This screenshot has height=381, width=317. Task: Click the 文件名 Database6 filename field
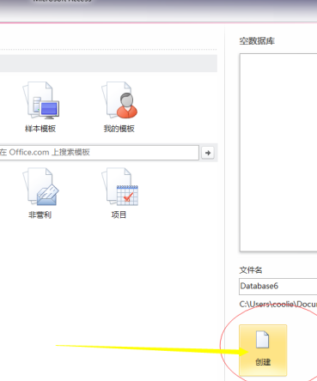(278, 286)
